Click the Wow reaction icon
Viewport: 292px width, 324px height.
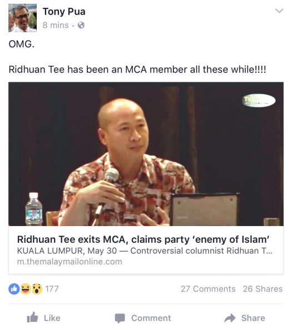coord(37,289)
